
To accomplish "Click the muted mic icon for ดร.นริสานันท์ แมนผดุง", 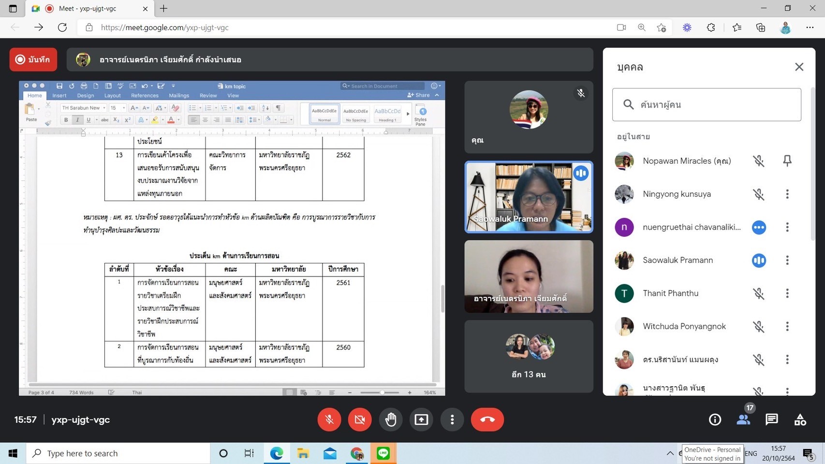I will (759, 360).
